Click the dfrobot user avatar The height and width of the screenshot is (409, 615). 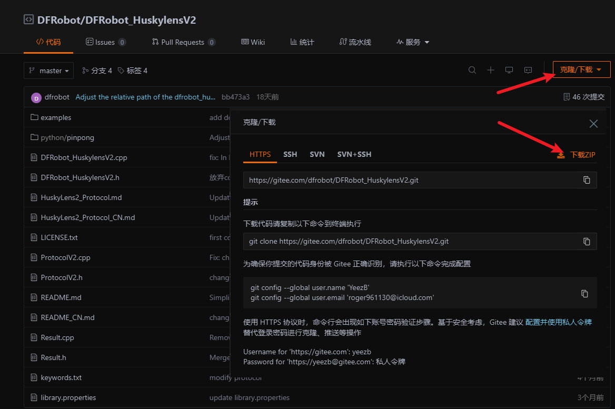(x=36, y=97)
